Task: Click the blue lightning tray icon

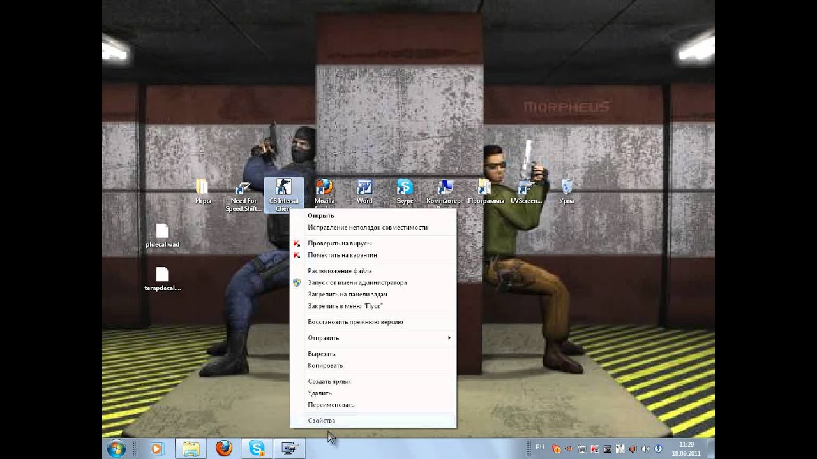Action: coord(658,449)
